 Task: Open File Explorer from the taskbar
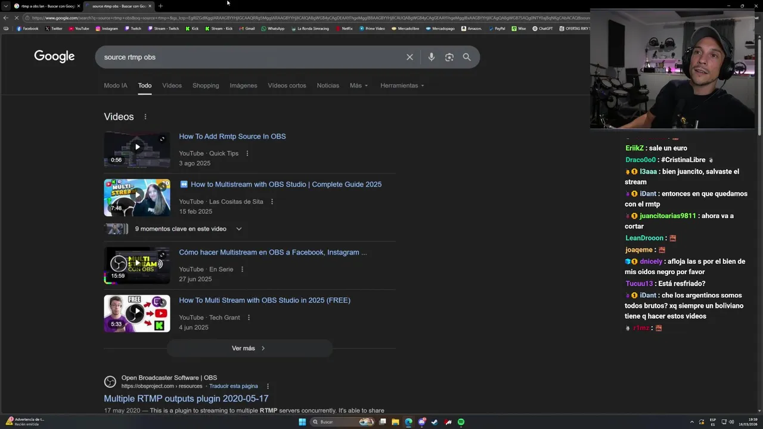(x=395, y=422)
